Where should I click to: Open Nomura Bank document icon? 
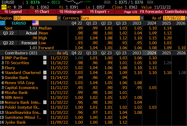tap(45, 102)
